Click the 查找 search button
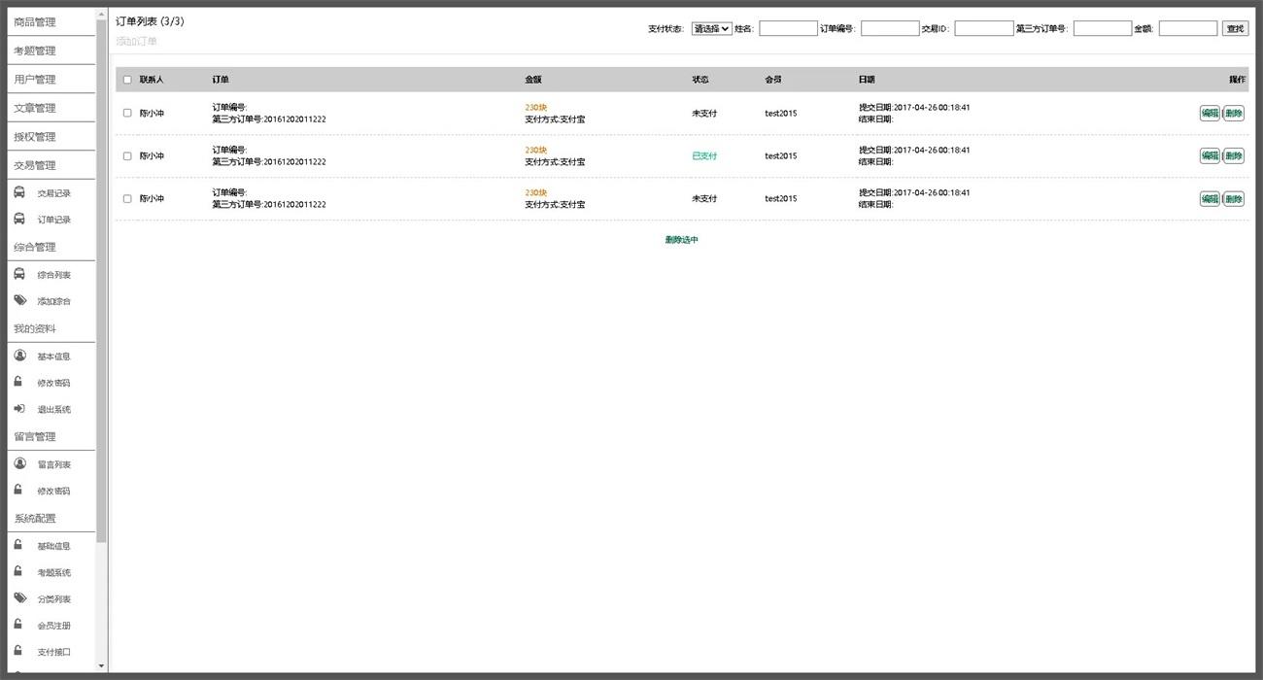Viewport: 1263px width, 680px height. click(x=1235, y=29)
